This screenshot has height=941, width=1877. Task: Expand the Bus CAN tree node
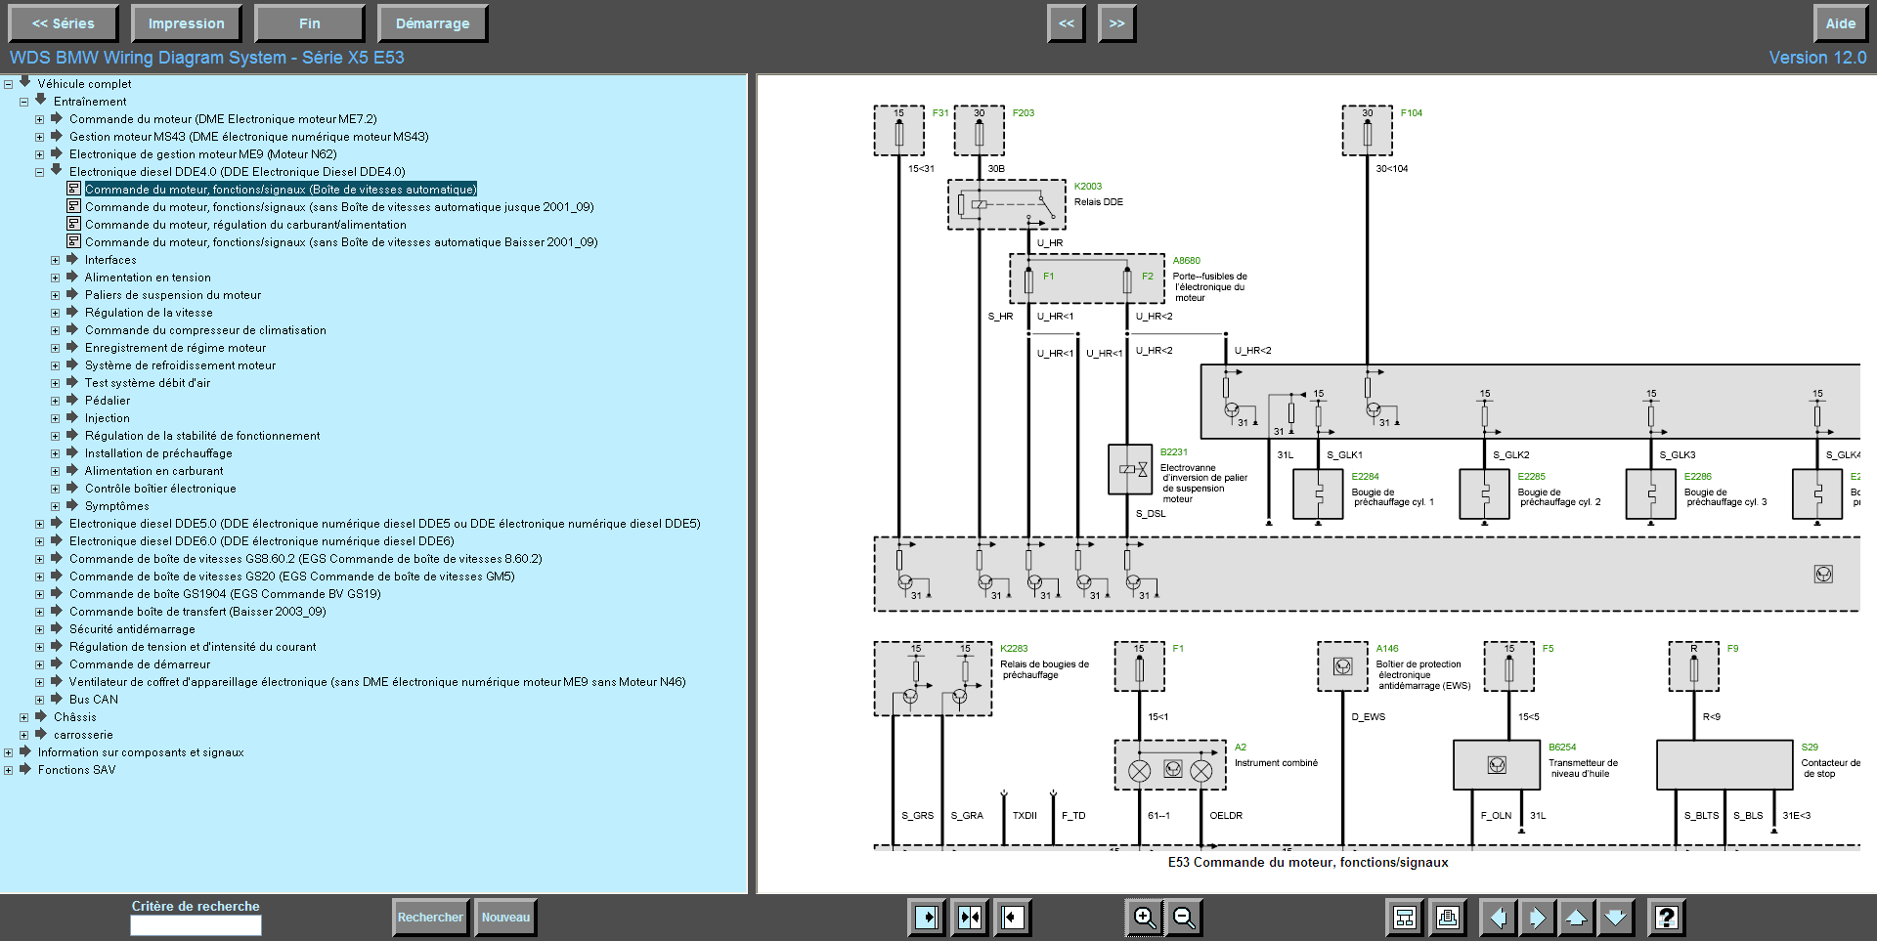(39, 700)
